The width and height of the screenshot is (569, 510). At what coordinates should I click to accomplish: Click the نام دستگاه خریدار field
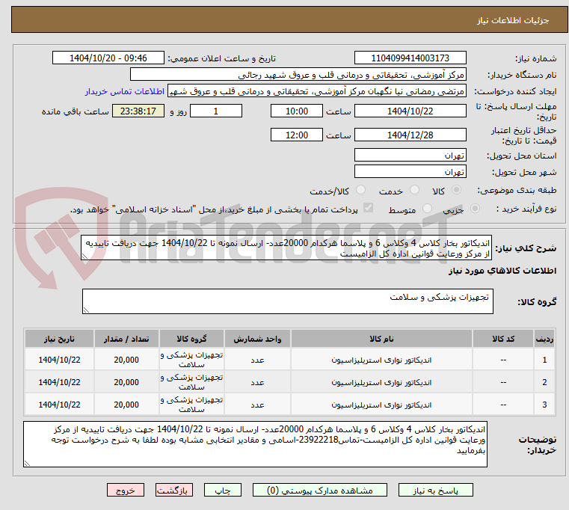pos(298,75)
